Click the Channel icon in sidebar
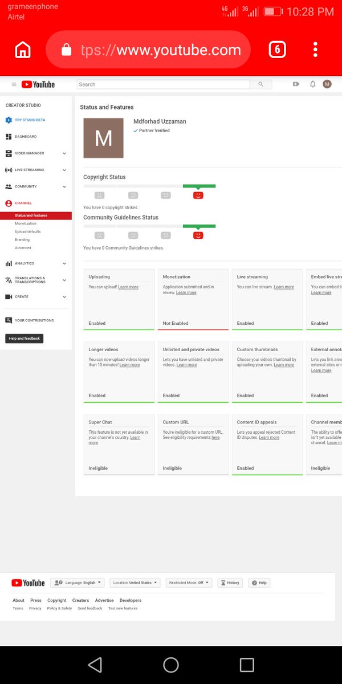The image size is (342, 684). tap(9, 203)
